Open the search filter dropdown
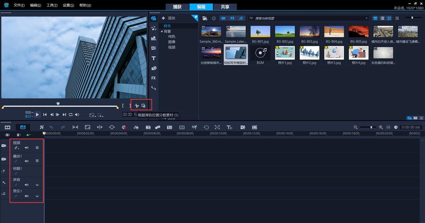 click(x=251, y=18)
